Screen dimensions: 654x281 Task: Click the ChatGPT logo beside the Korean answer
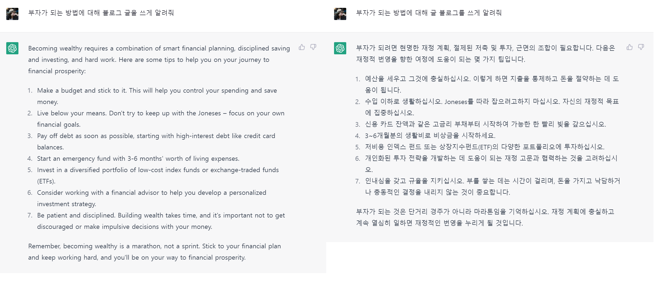340,49
